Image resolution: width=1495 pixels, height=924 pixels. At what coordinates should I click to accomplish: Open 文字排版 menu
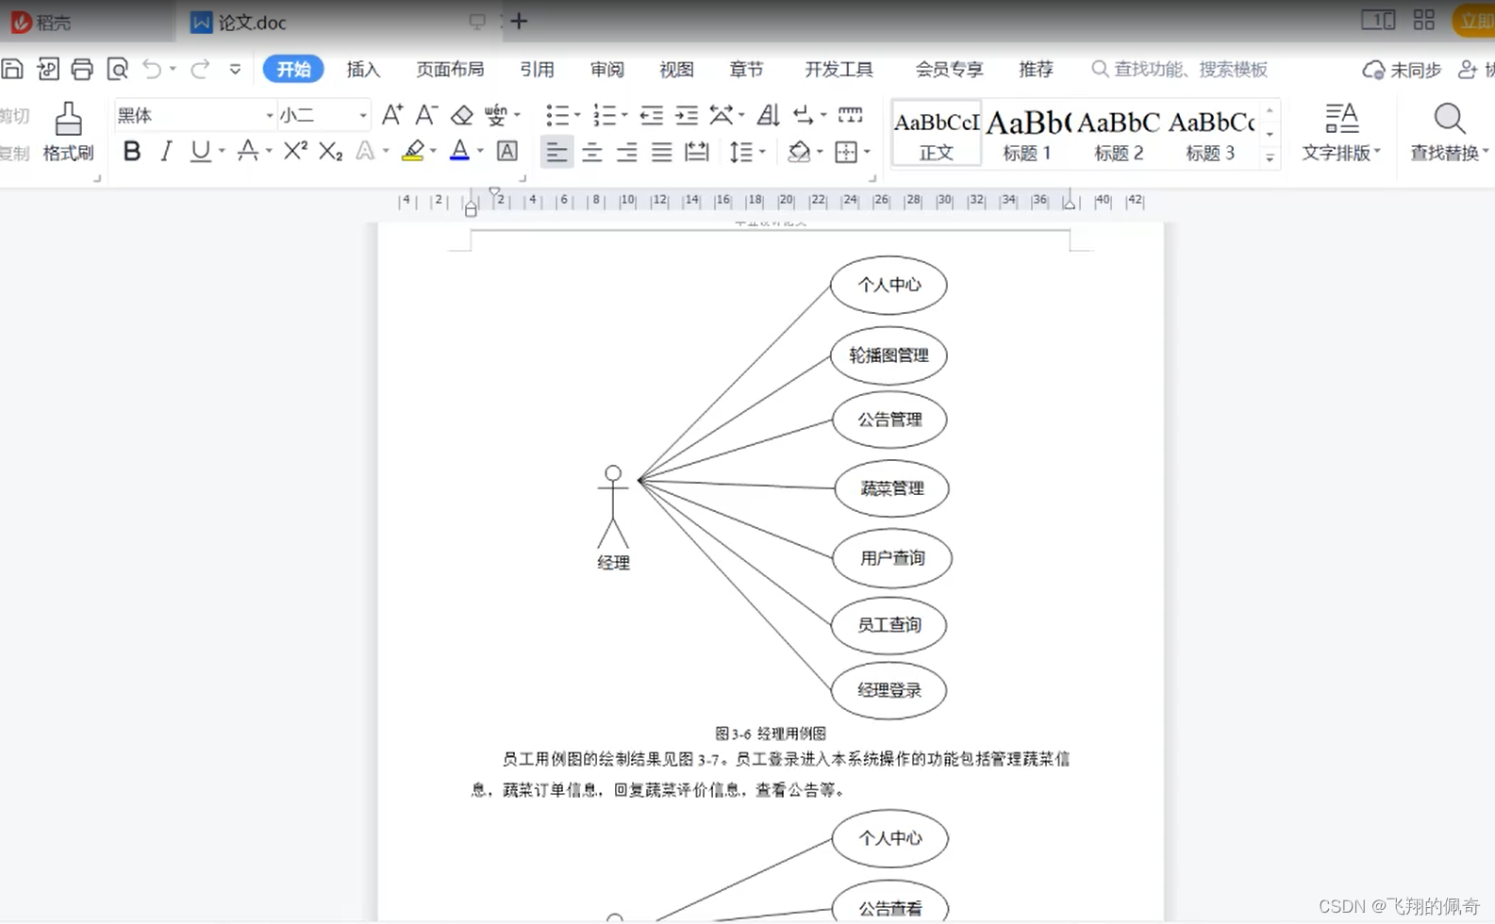pyautogui.click(x=1340, y=132)
